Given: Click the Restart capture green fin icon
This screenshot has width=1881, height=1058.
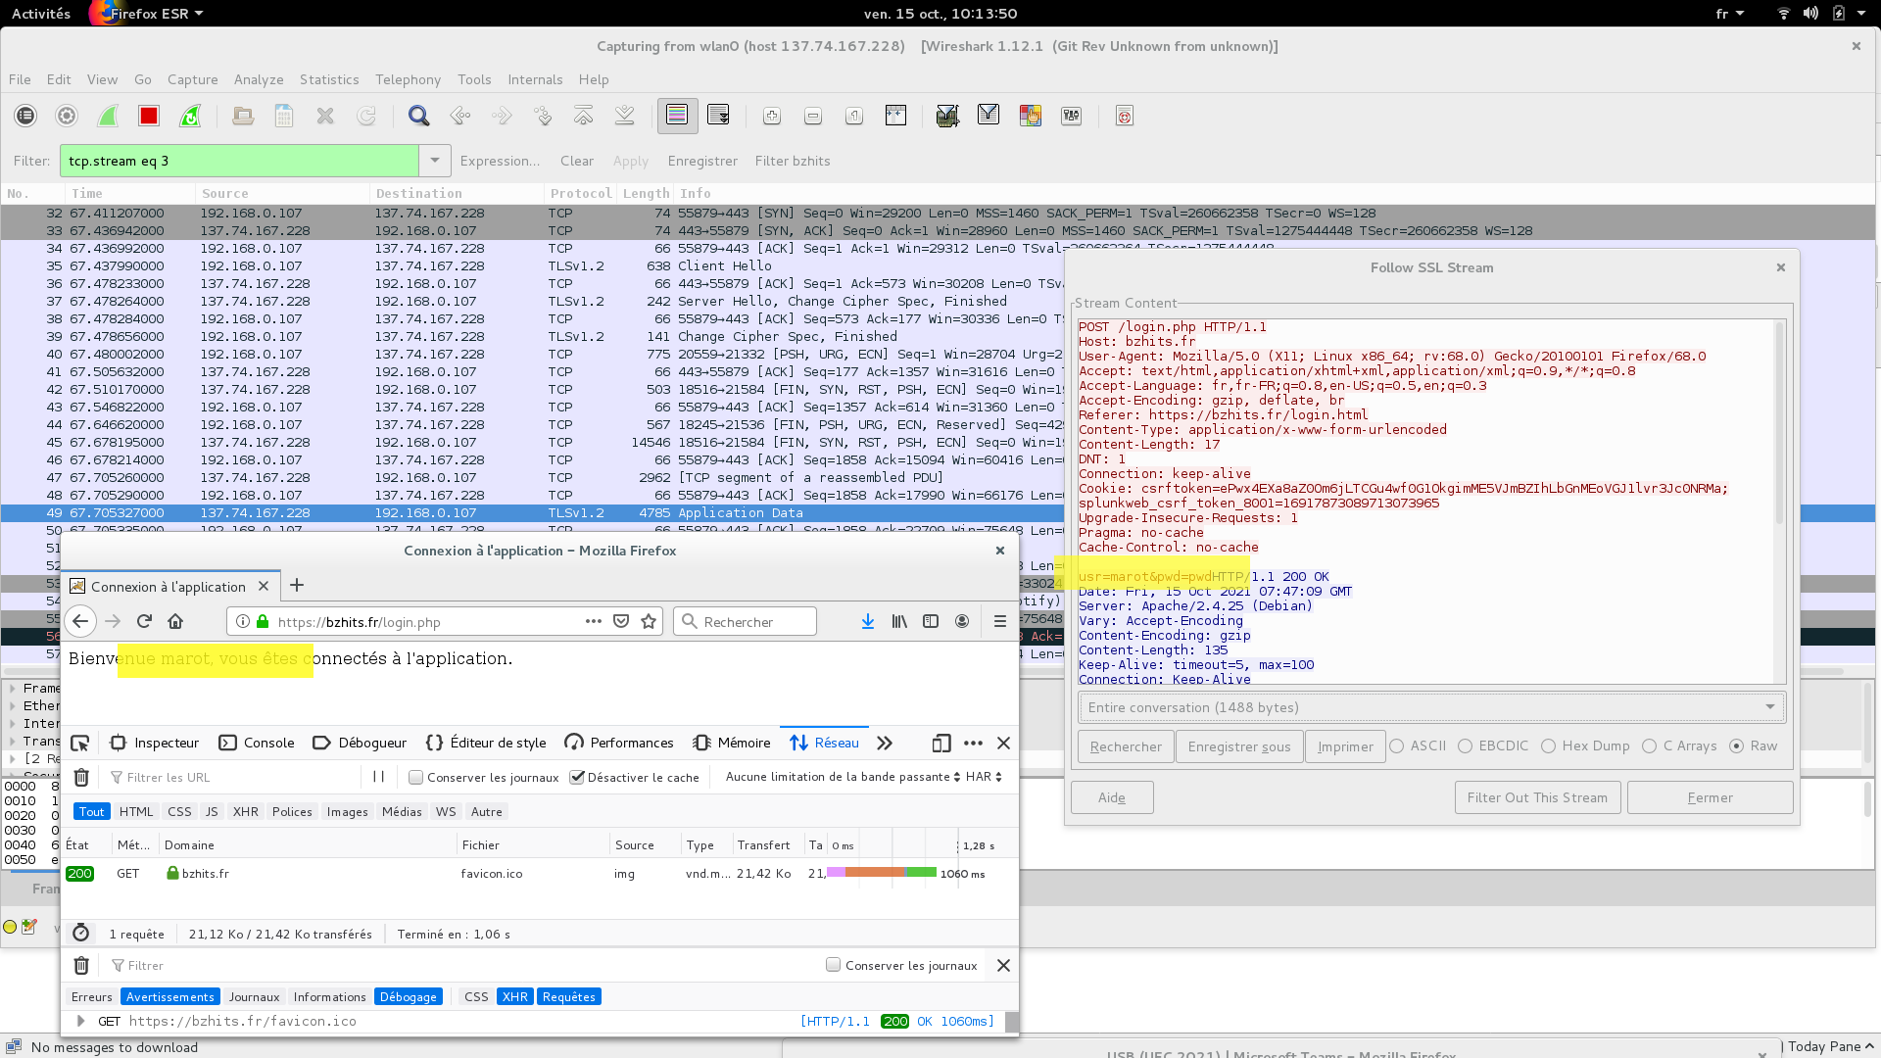Looking at the screenshot, I should [x=190, y=117].
